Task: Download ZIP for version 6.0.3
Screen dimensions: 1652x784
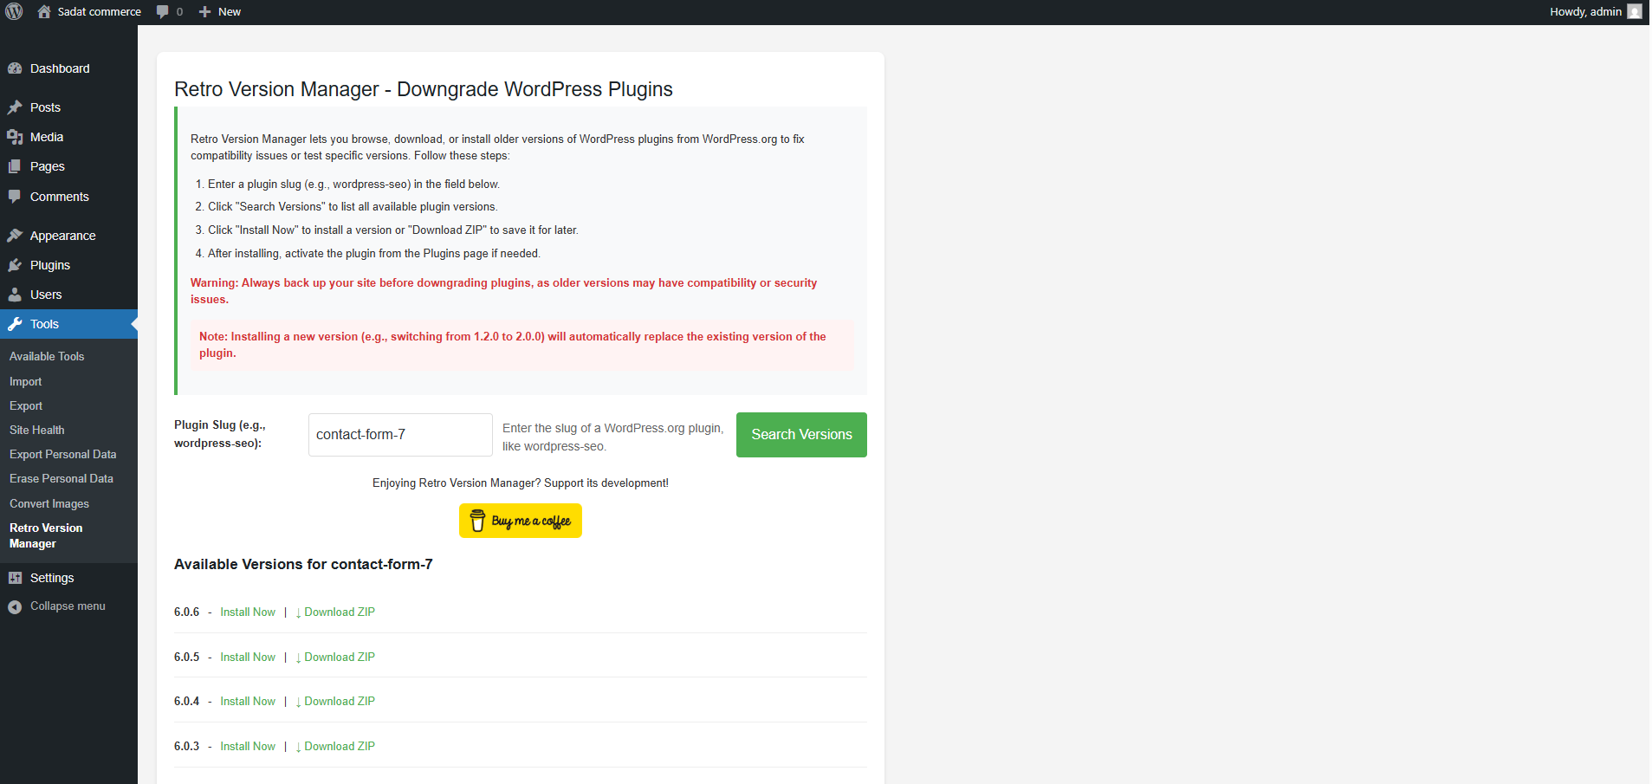Action: [335, 746]
